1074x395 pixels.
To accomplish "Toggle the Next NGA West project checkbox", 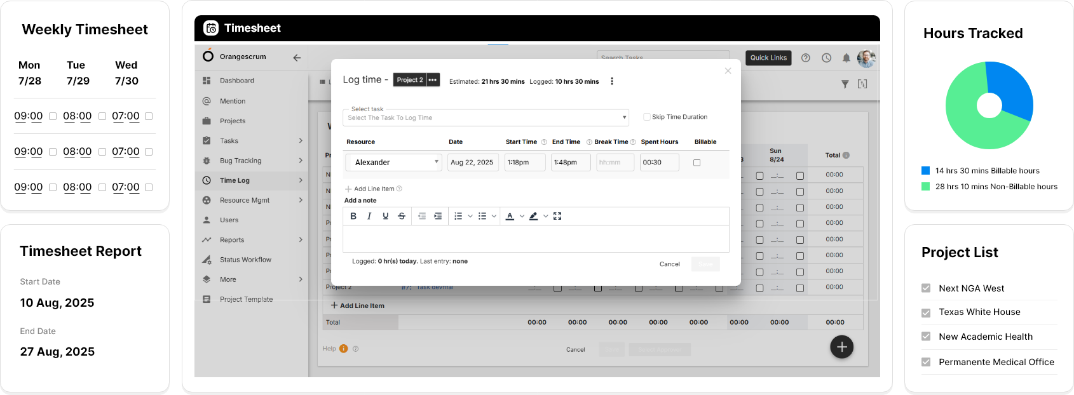I will coord(926,288).
